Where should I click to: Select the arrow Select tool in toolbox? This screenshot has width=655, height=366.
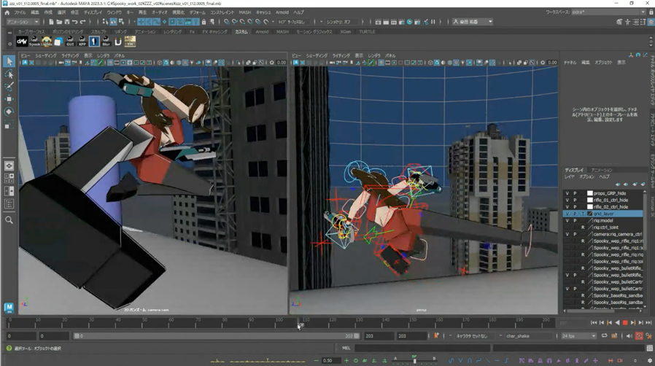(x=9, y=62)
